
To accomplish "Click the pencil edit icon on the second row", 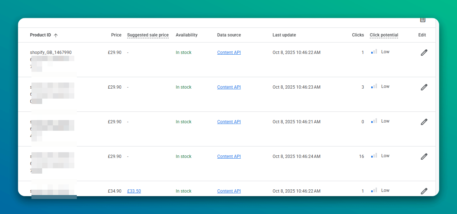I will (x=424, y=87).
